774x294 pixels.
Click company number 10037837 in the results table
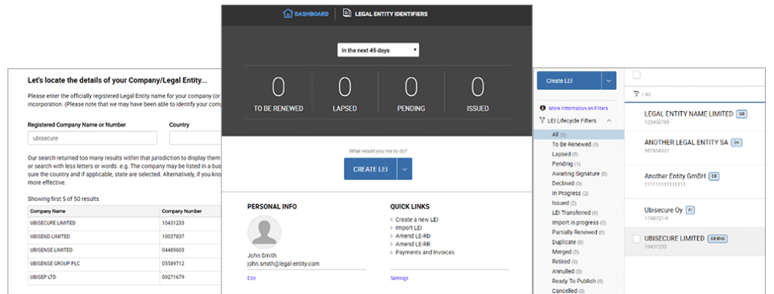point(173,237)
